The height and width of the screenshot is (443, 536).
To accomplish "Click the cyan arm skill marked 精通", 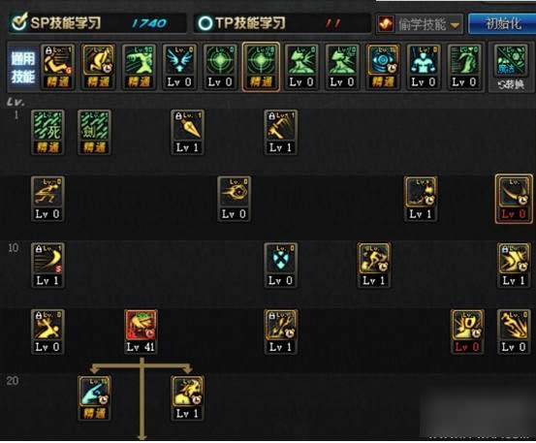I will [x=94, y=397].
